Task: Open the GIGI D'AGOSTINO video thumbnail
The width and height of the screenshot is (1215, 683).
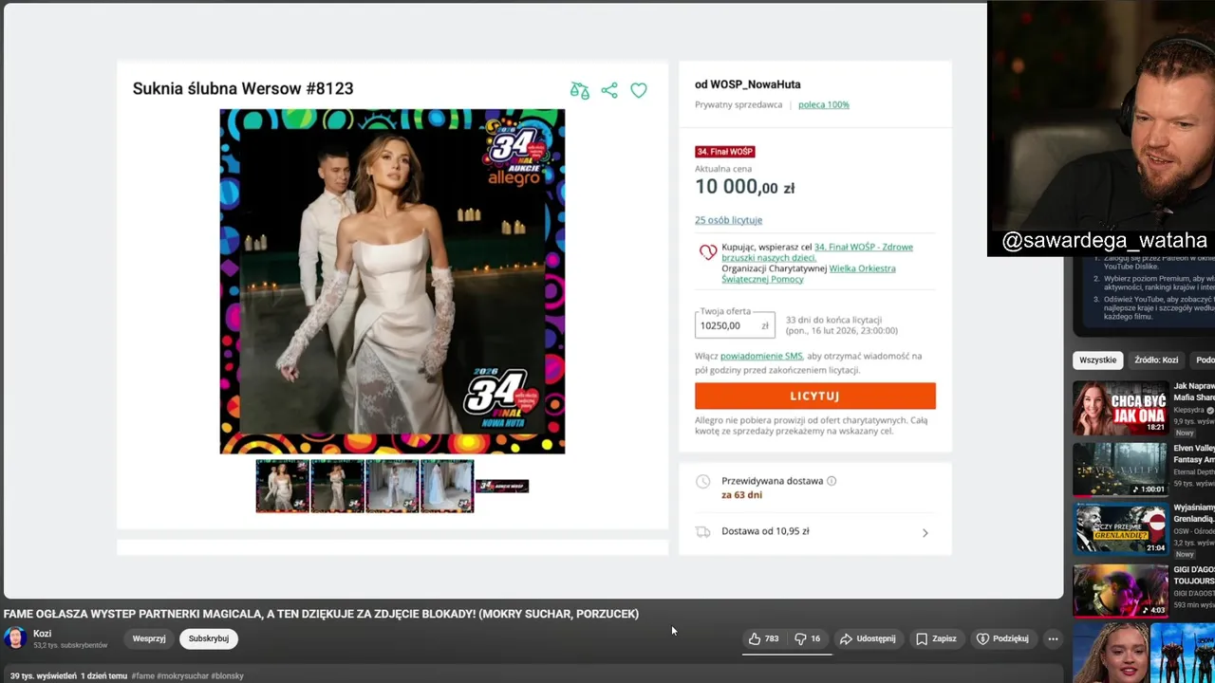Action: pos(1120,590)
